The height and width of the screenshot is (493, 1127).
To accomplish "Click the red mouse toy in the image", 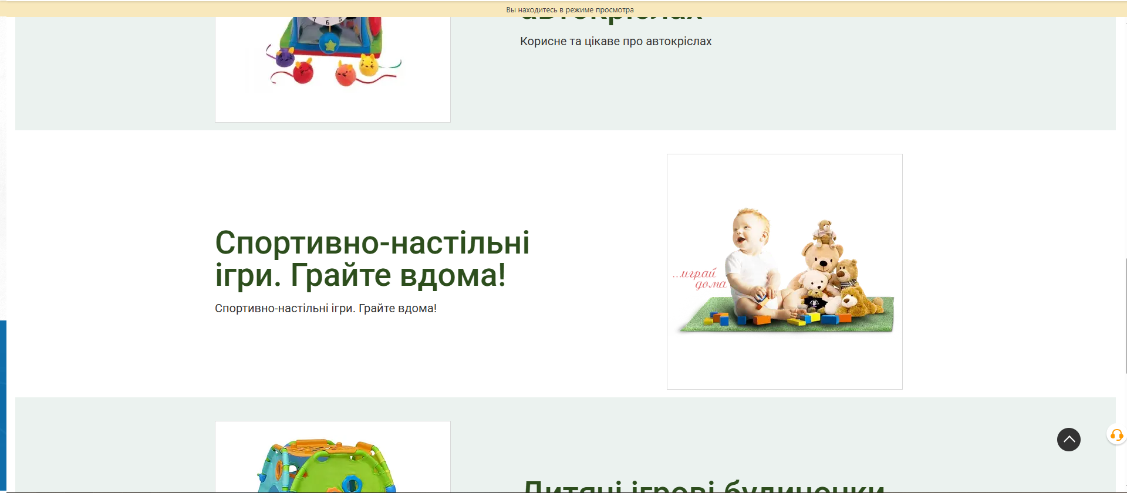I will [x=303, y=73].
